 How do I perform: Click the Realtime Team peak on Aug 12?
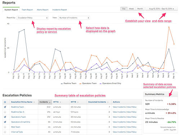point(24,29)
